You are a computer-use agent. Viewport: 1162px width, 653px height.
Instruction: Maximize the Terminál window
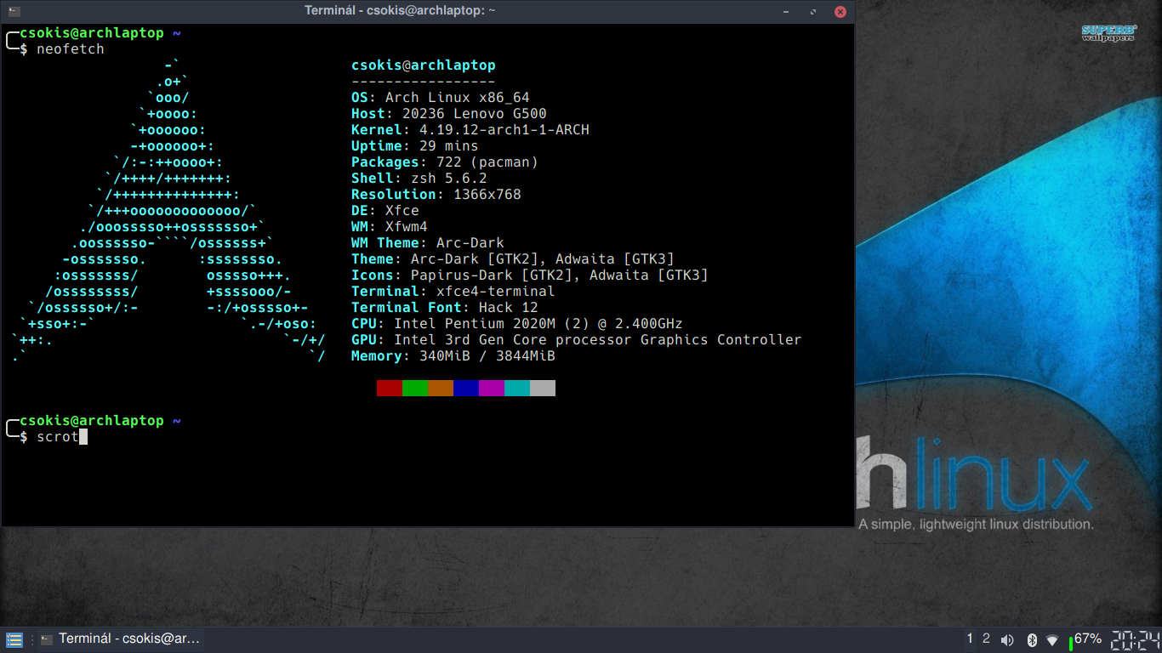click(x=814, y=12)
